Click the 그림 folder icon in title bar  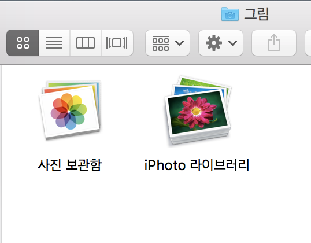click(230, 14)
